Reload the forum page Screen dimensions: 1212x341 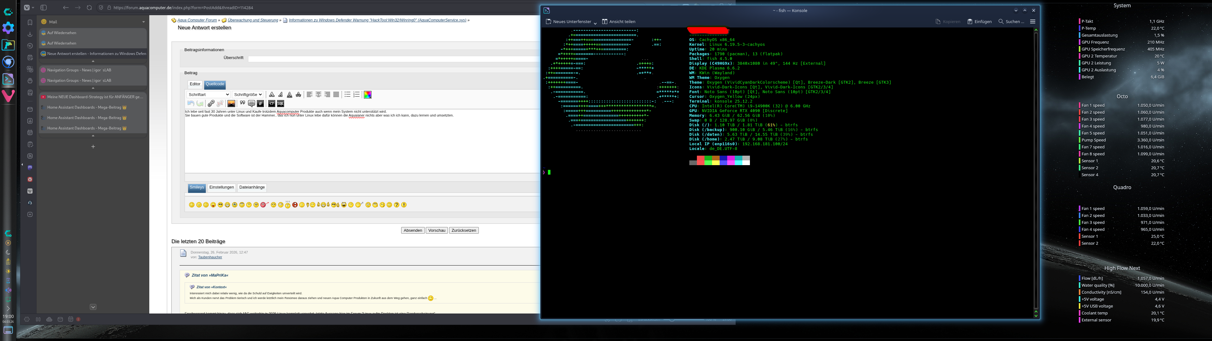89,8
